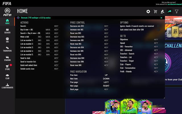Set BIN field for List on market 2
This screenshot has height=114, width=182.
(x=48, y=44)
